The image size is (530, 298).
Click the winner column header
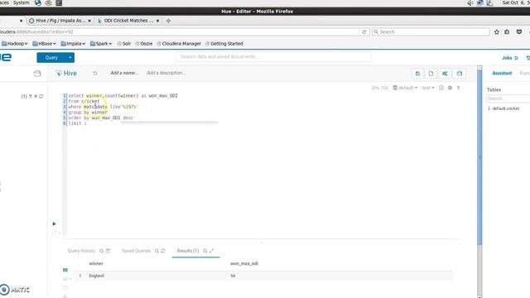point(96,263)
